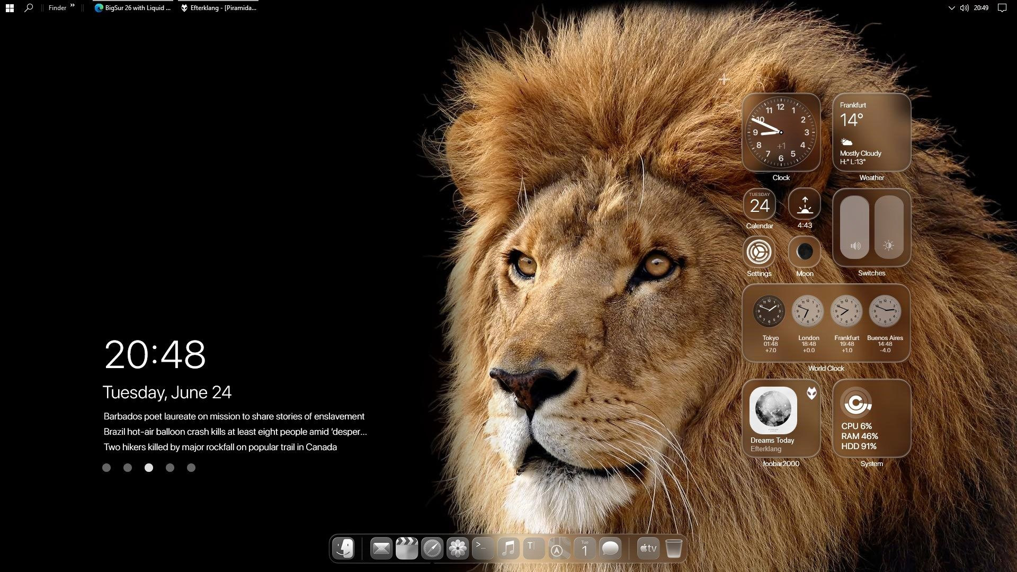The image size is (1017, 572).
Task: Select the fourth news page dot
Action: (170, 468)
